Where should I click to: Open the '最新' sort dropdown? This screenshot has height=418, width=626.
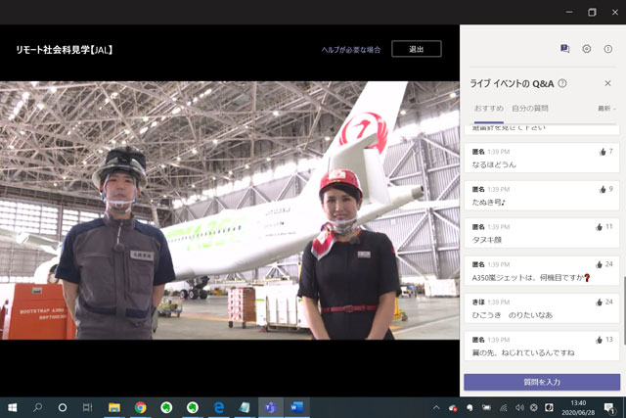click(x=606, y=109)
